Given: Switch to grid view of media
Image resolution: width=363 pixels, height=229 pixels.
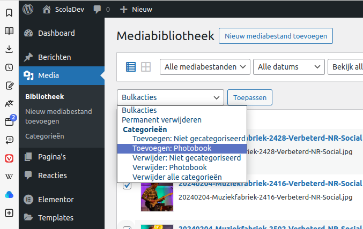Looking at the screenshot, I should click(x=146, y=67).
